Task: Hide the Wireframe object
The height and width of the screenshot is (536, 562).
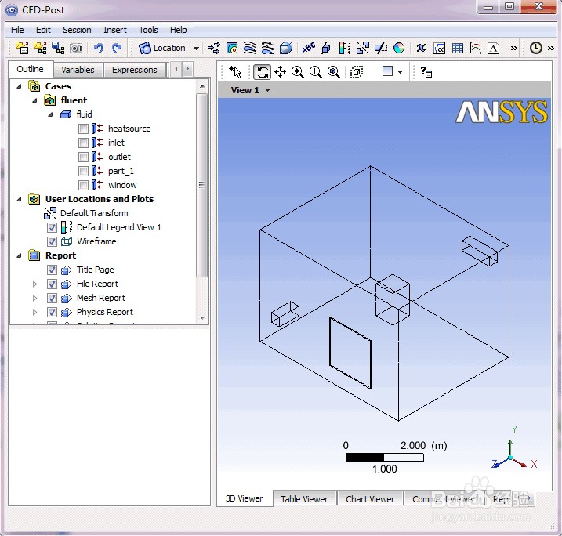Action: (52, 241)
